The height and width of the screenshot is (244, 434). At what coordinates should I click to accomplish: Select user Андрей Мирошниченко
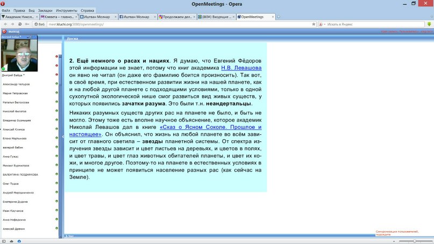(x=18, y=192)
